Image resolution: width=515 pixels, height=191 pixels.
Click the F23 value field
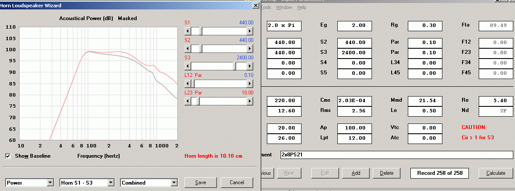496,53
